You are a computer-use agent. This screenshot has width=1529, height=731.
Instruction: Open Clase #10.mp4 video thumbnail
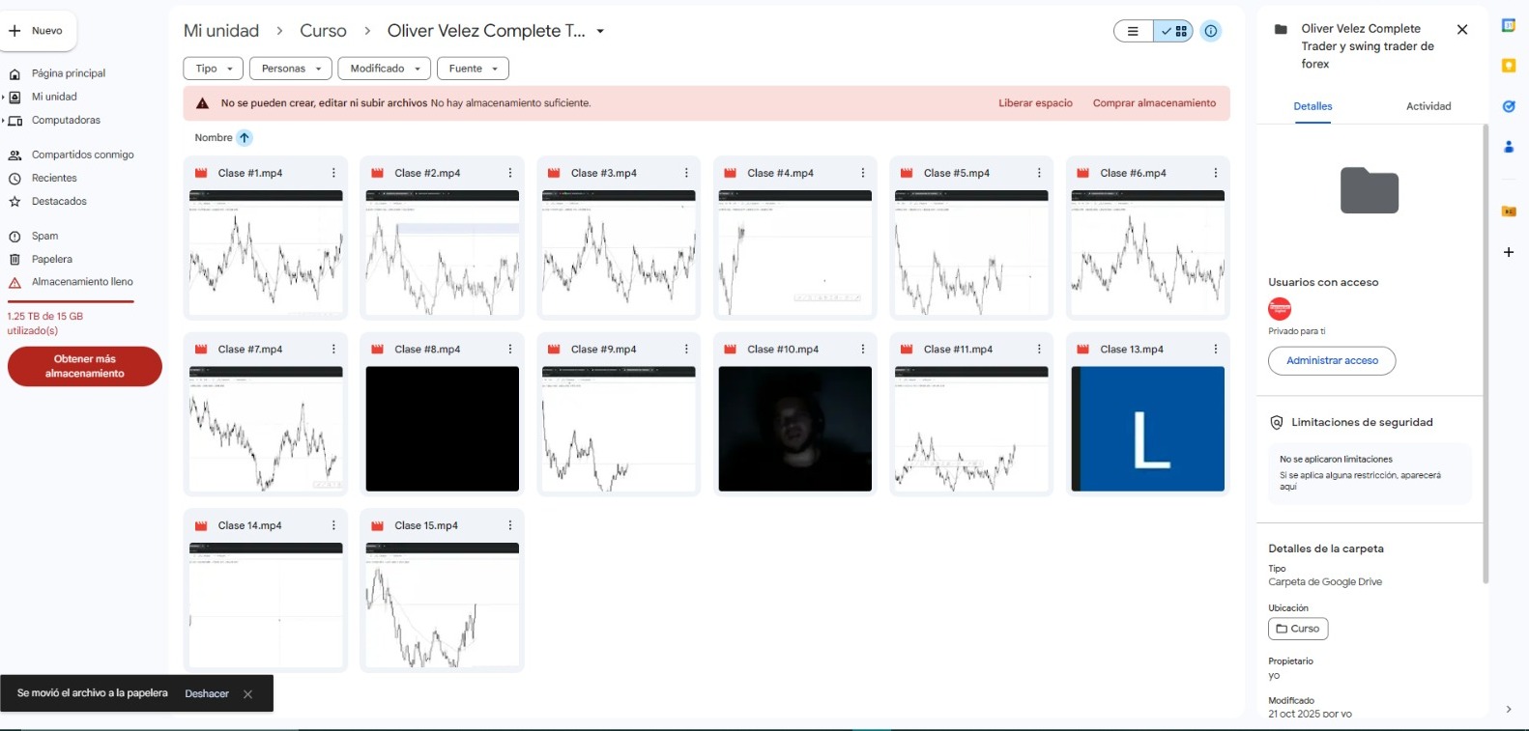[x=794, y=429]
